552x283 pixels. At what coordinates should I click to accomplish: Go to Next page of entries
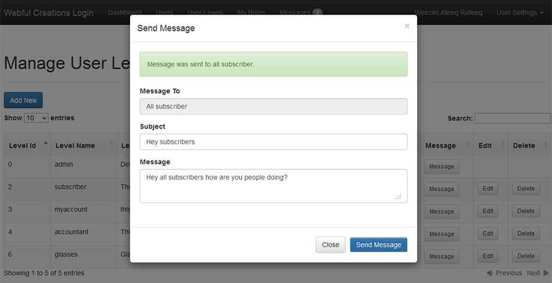(x=534, y=273)
